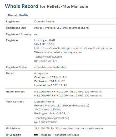Click the Domain Admin registrant name
The height and width of the screenshot is (137, 116).
click(x=44, y=22)
